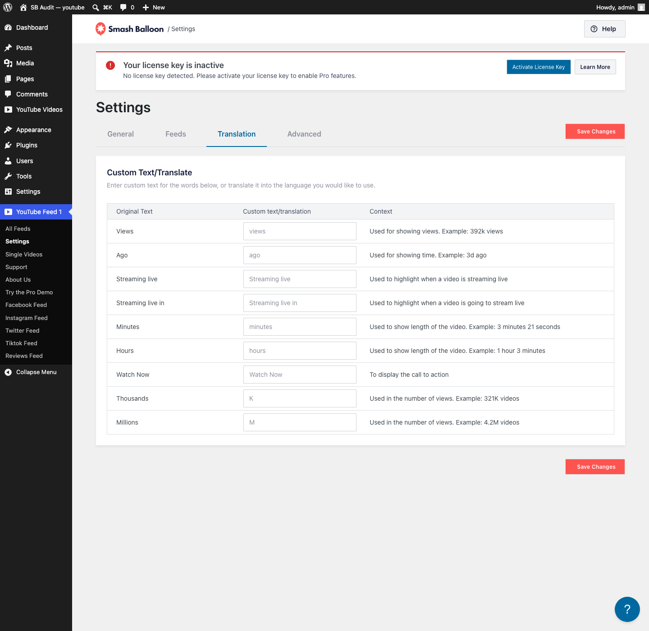Select the Translation tab
This screenshot has width=649, height=631.
click(x=237, y=134)
